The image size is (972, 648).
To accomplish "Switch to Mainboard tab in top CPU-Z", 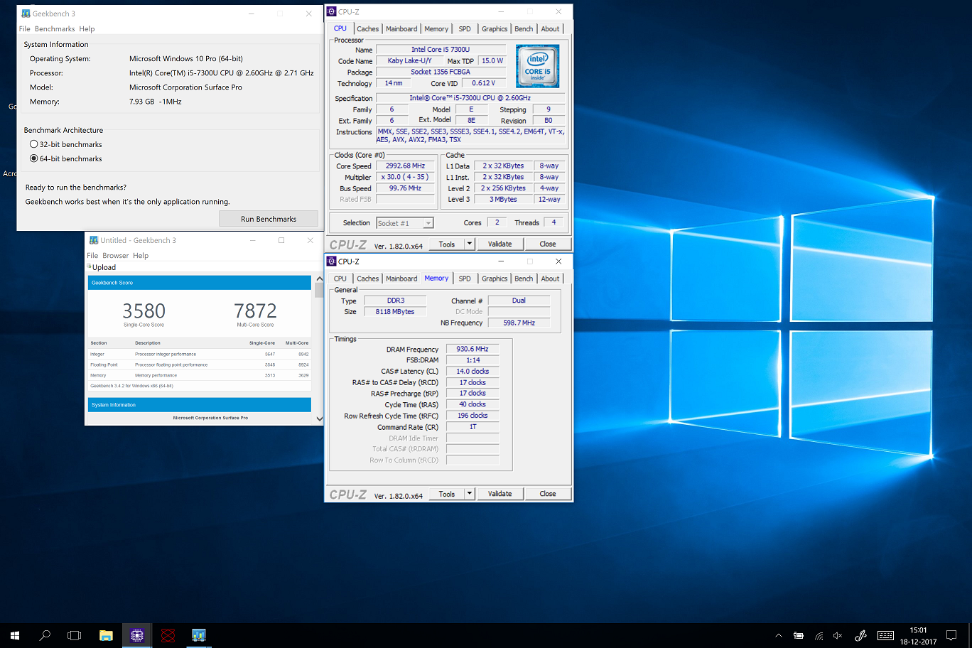I will [x=401, y=29].
